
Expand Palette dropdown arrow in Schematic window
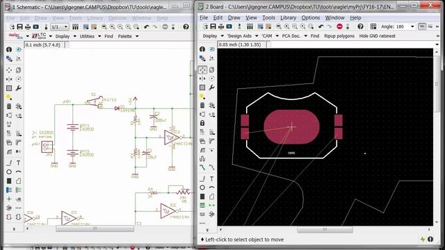pos(137,36)
